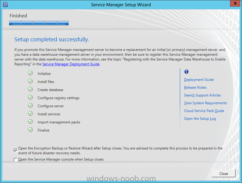Viewport: 242px width, 183px height.
Task: Click the checkmark beside Configure registry settings
Action: [30, 97]
